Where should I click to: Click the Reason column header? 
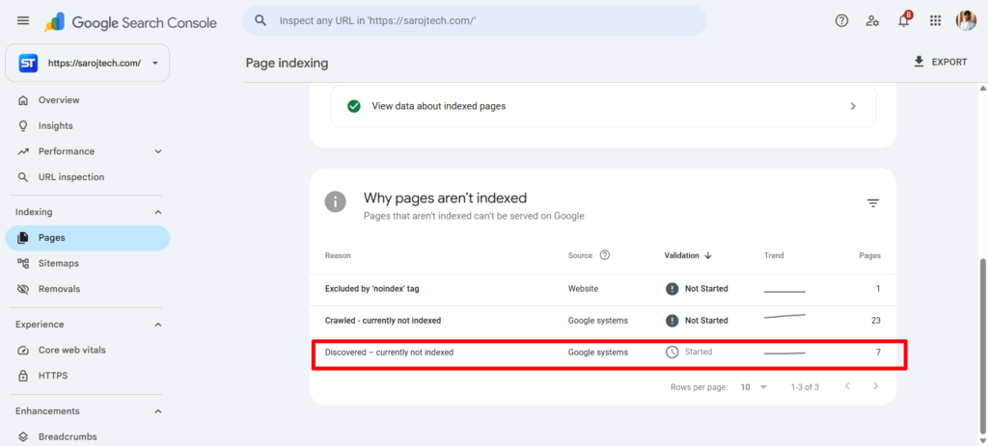pyautogui.click(x=338, y=255)
